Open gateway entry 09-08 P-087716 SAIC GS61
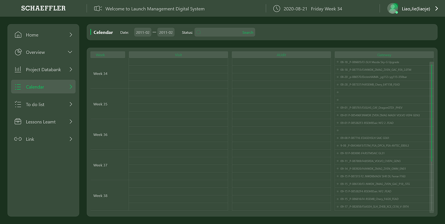This screenshot has height=224, width=445. tap(365, 138)
